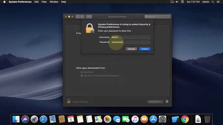The width and height of the screenshot is (223, 125).
Task: Open Mail stamp icon in Dock
Action: tap(53, 119)
